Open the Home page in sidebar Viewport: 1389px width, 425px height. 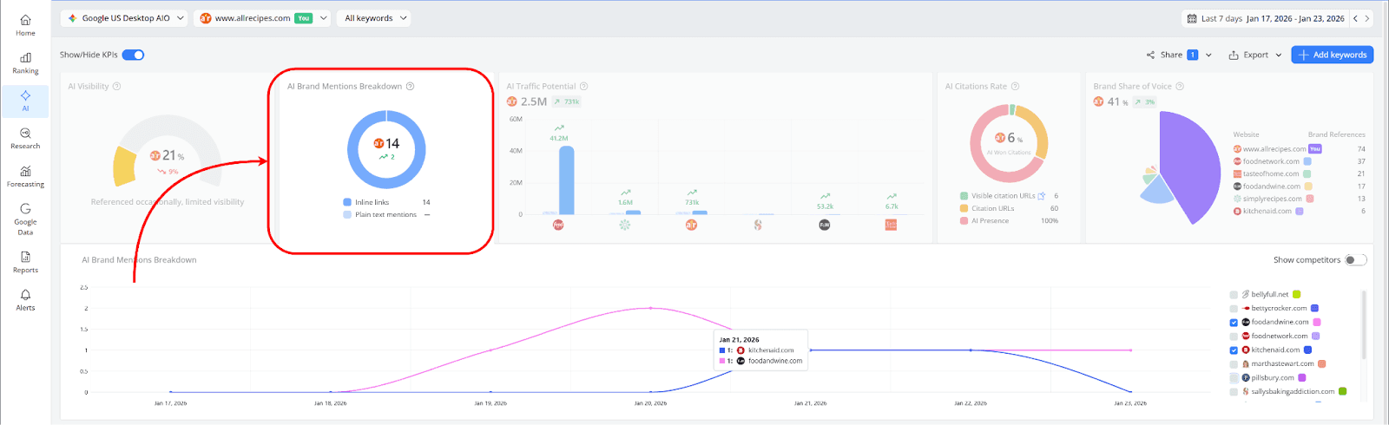point(25,25)
